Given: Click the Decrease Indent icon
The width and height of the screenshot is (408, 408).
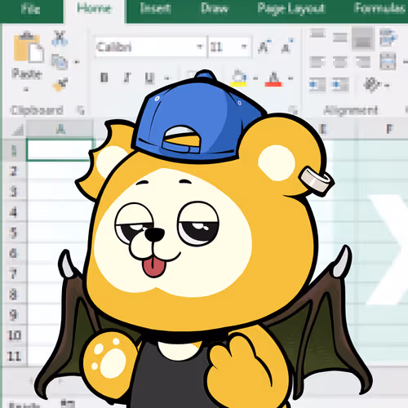Looking at the screenshot, I should point(317,85).
